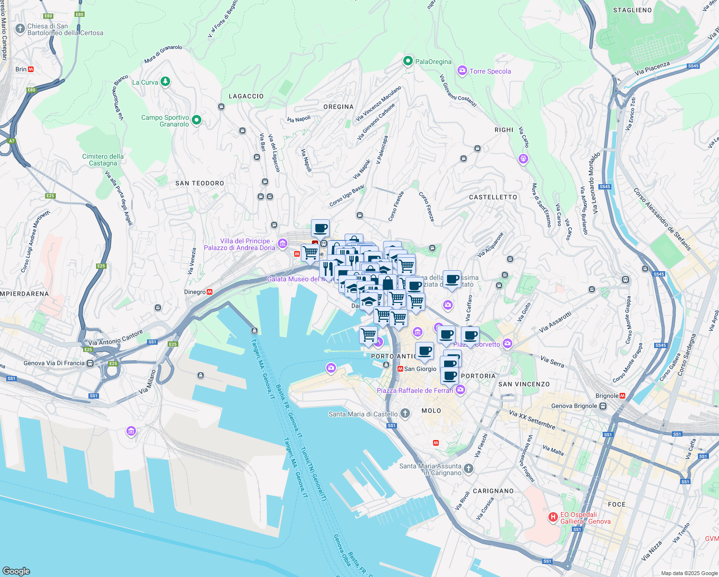
Task: Select the CARIGNANO district label
Action: [x=493, y=491]
